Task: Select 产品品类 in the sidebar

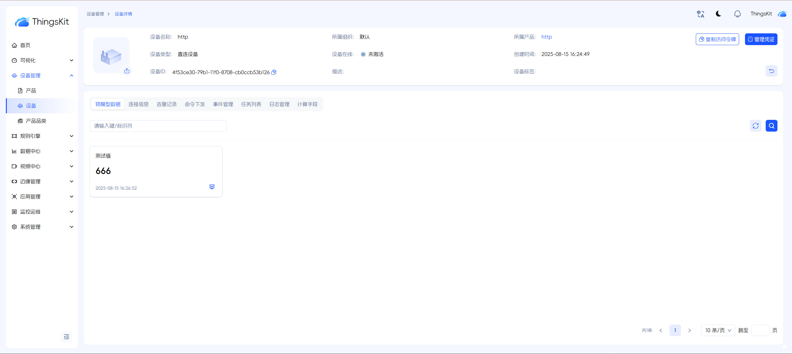Action: point(36,121)
